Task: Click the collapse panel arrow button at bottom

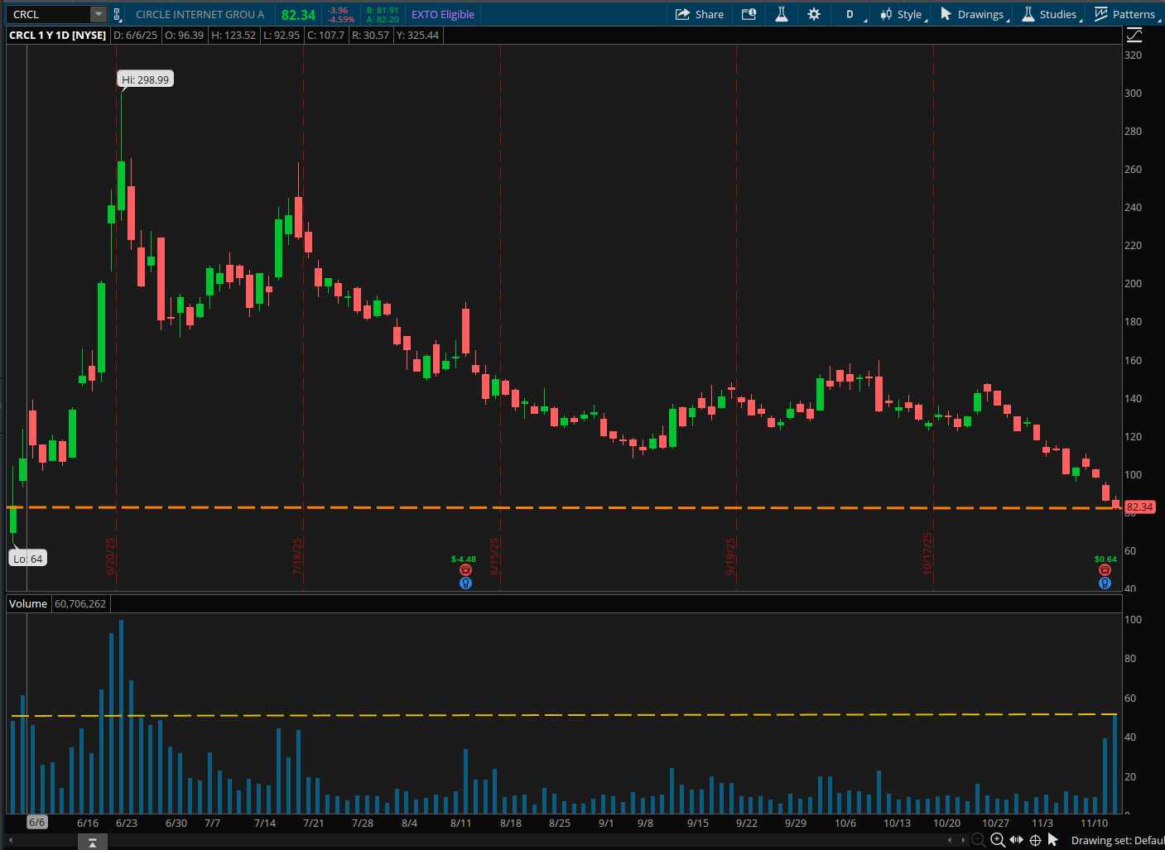Action: pos(92,843)
